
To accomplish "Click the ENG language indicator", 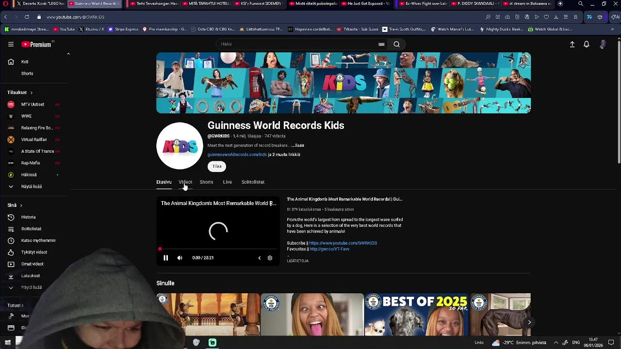I will tap(576, 343).
